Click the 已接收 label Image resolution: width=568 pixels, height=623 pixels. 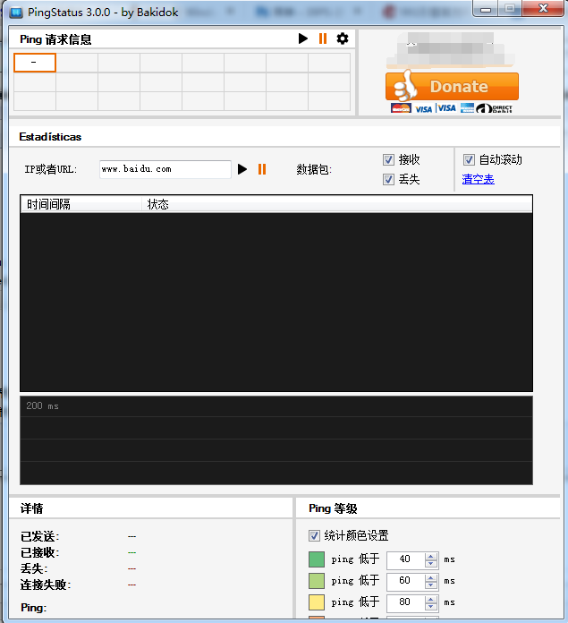click(x=39, y=552)
